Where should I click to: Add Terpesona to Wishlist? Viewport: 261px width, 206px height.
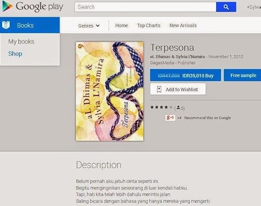point(178,89)
